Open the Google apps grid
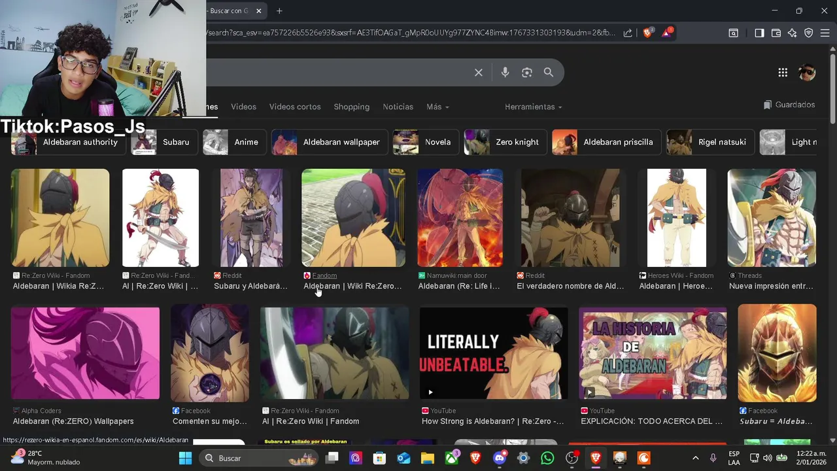The image size is (837, 471). coord(783,73)
